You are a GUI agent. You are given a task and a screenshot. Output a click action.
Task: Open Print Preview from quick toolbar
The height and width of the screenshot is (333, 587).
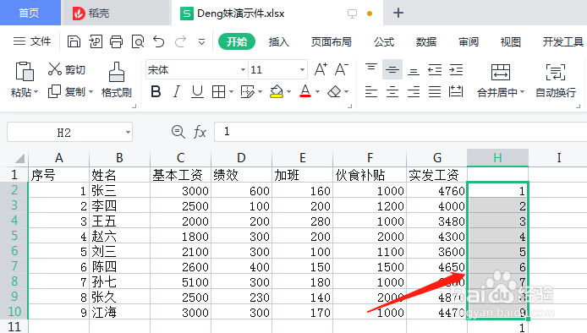[x=138, y=41]
